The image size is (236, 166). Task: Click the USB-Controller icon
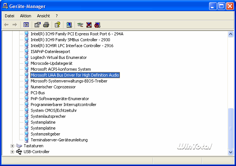pos(19,152)
